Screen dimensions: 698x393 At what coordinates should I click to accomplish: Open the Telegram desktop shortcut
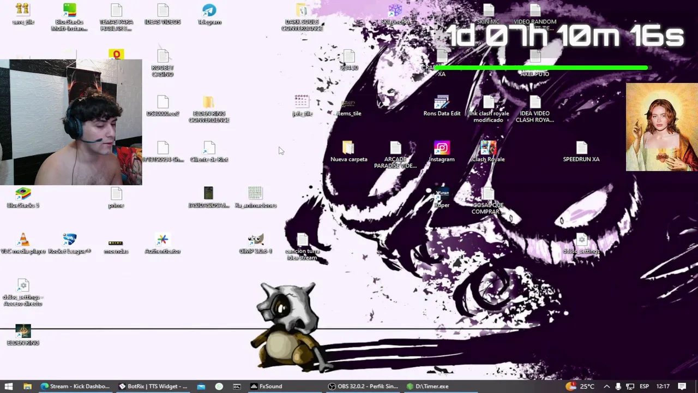[209, 14]
